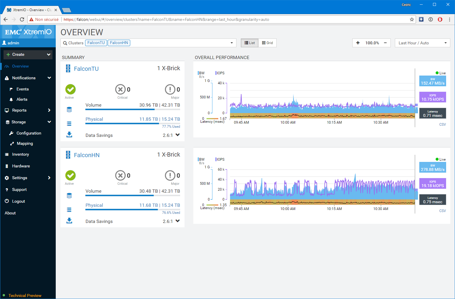Go to the Hardware section
This screenshot has width=455, height=299.
tap(21, 166)
